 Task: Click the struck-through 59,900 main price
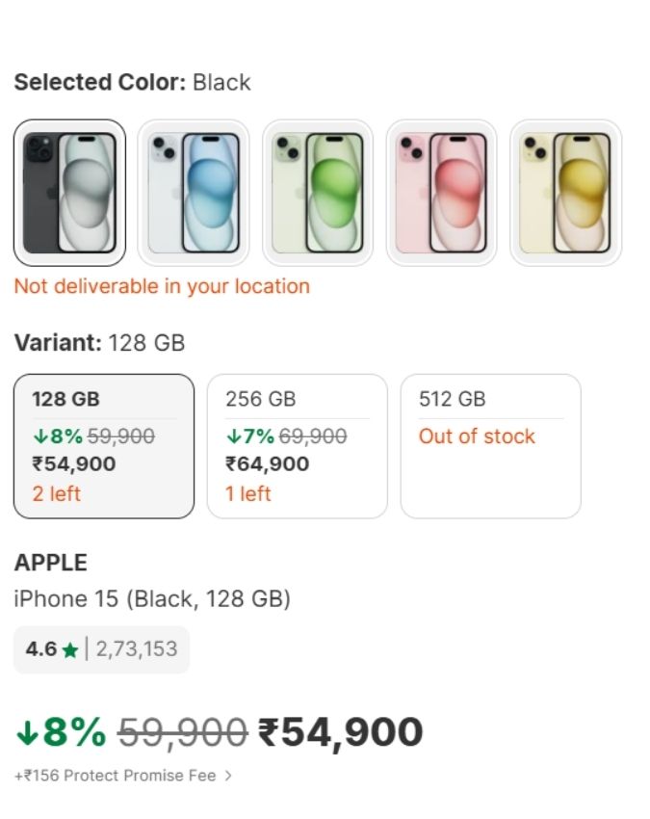(x=182, y=733)
